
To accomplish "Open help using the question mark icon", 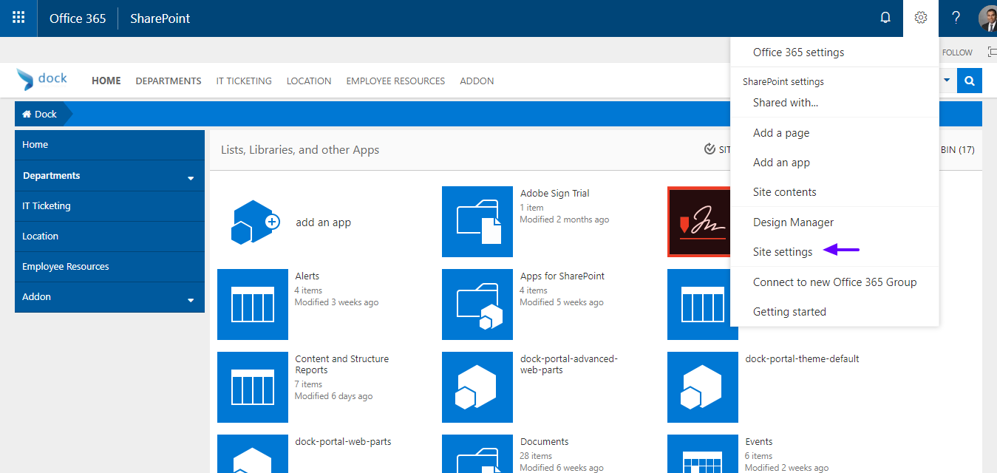I will (956, 17).
